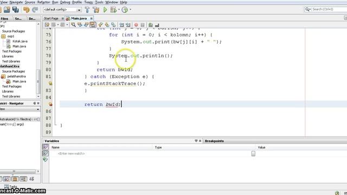This screenshot has height=195, width=347.
Task: Click Toggle Bookmark icon in editor toolbar
Action: 113,25
